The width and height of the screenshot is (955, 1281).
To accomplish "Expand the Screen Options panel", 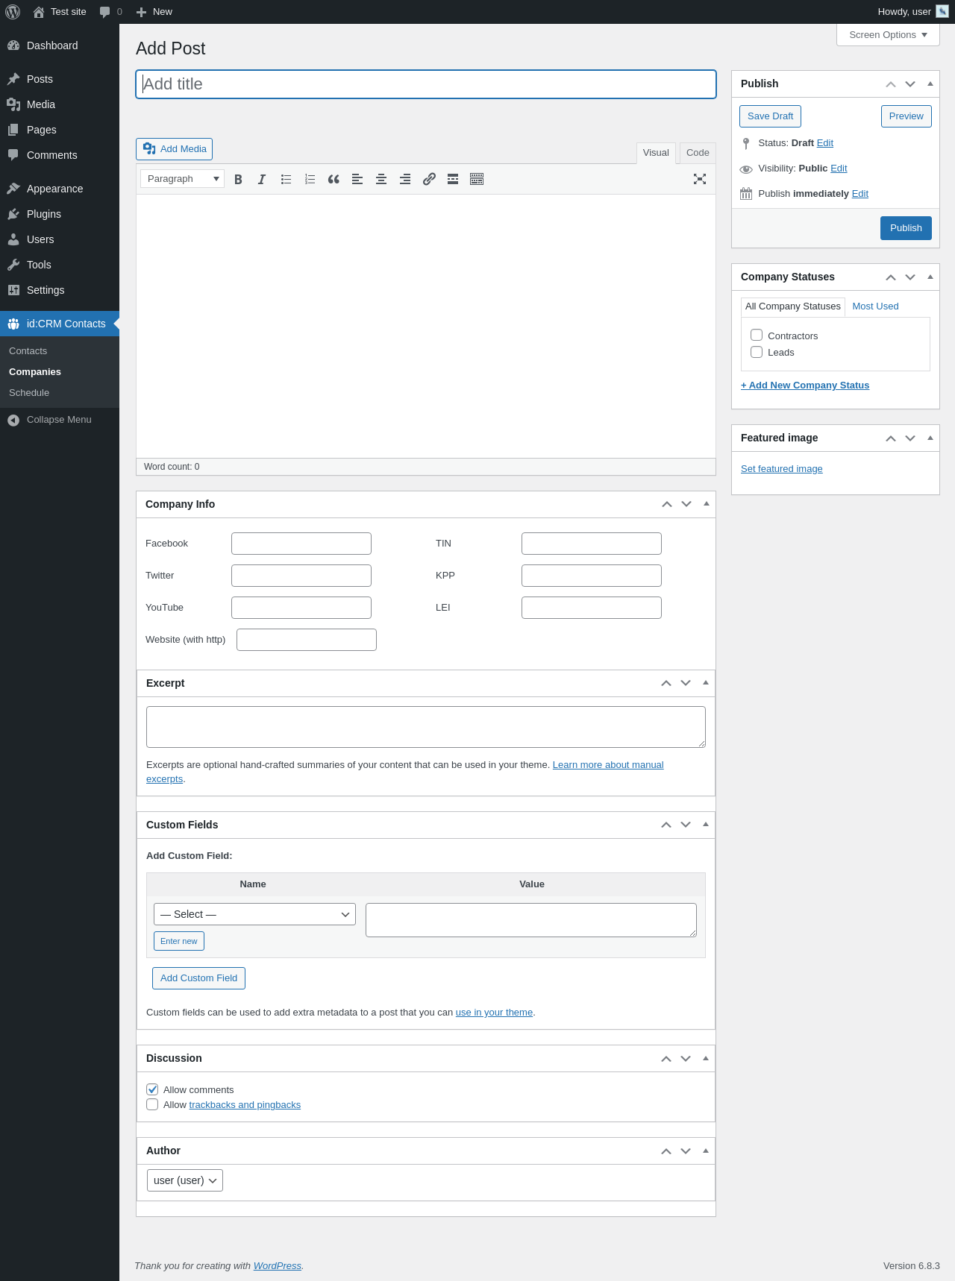I will (x=887, y=35).
